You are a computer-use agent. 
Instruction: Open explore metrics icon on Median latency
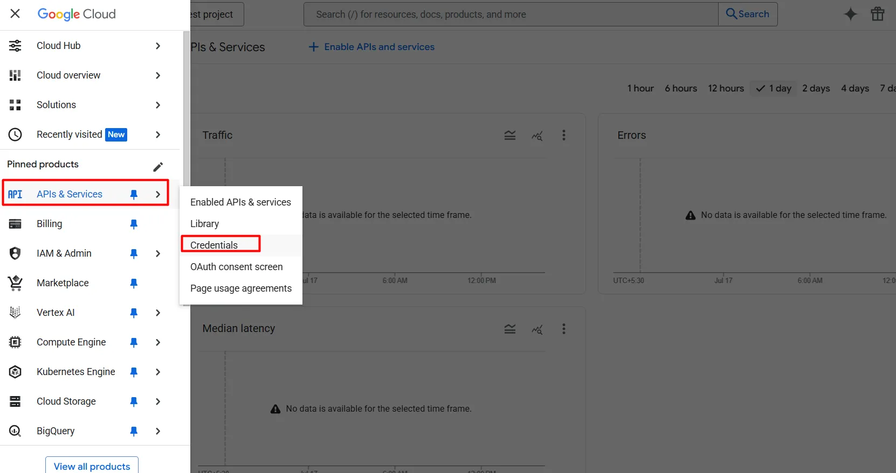[537, 329]
